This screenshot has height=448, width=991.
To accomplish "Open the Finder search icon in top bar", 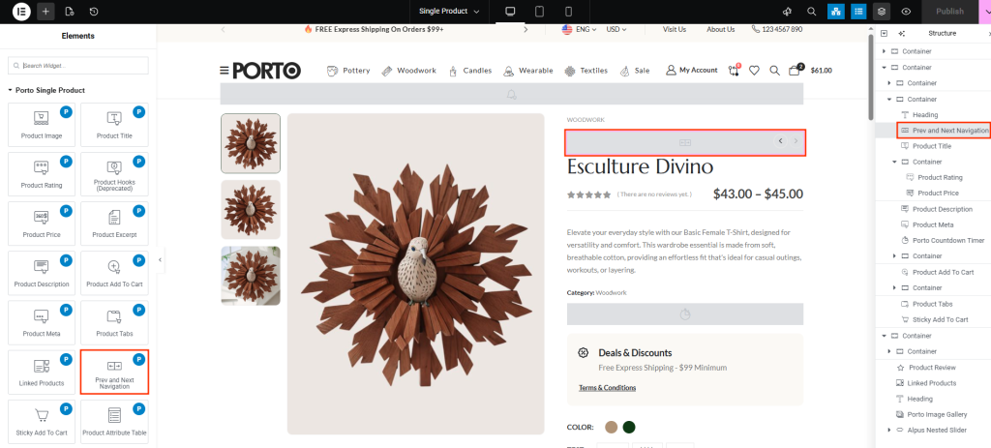I will coord(812,12).
